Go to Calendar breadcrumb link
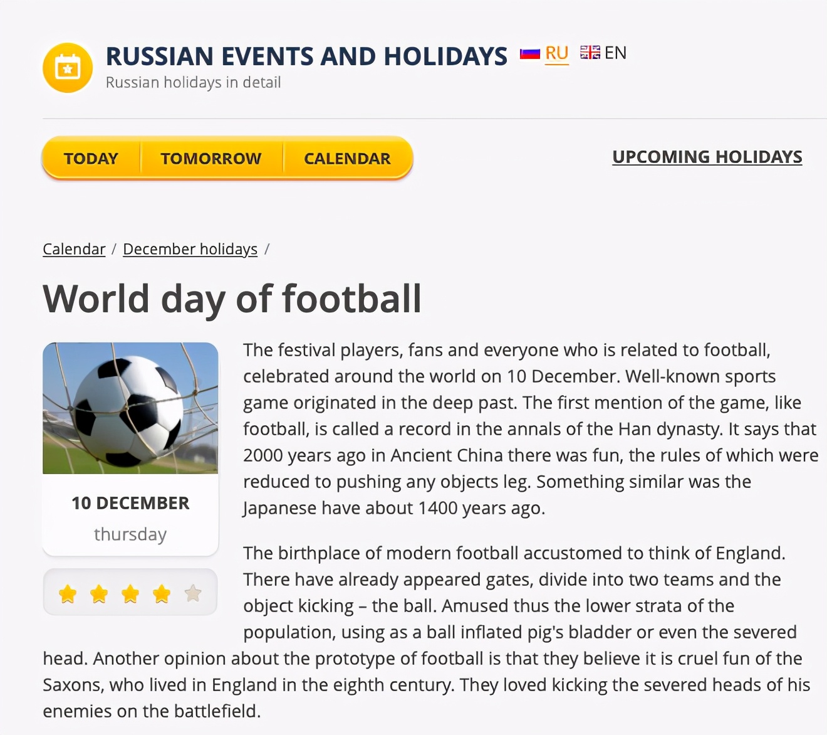 pos(74,249)
